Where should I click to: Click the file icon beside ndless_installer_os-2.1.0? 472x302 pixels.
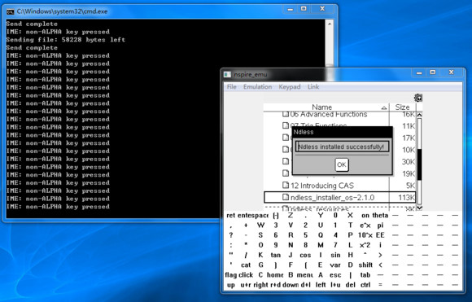286,197
